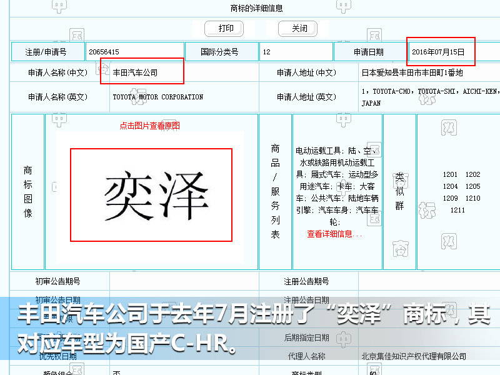Select similar group code 1211
The width and height of the screenshot is (500, 375).
click(457, 210)
